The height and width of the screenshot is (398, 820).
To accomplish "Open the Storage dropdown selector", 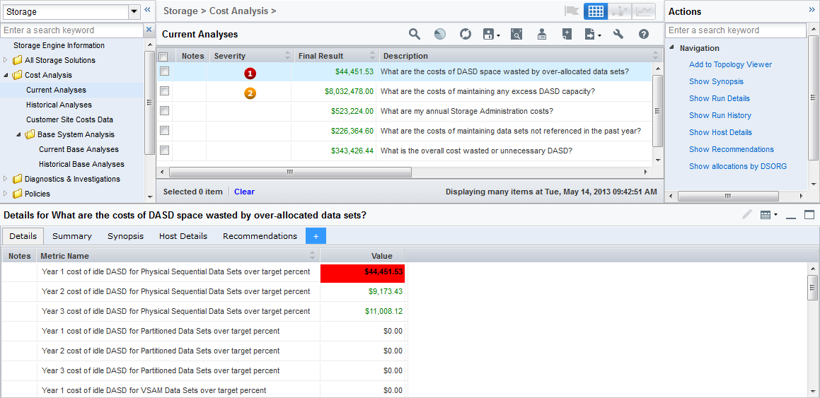I will (x=134, y=11).
